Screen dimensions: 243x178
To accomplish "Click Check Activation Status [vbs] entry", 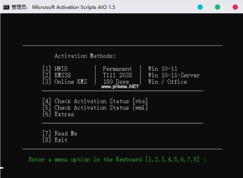I will pyautogui.click(x=95, y=101).
